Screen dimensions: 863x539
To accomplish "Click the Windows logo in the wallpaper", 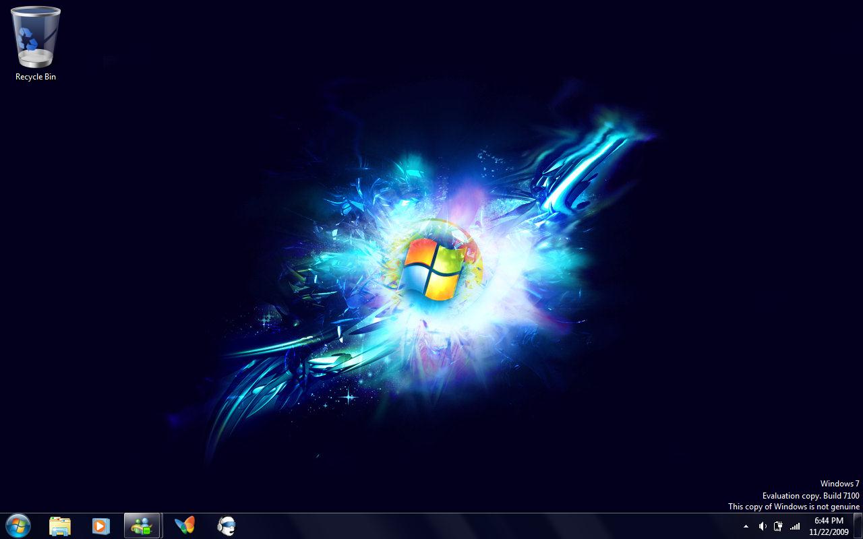I will pos(431,267).
